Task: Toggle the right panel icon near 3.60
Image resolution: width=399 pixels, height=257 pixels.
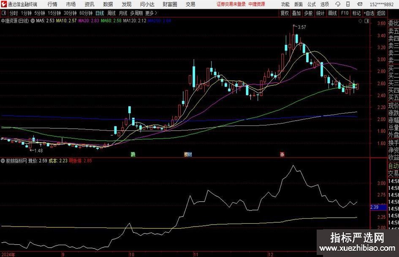Action: pyautogui.click(x=366, y=21)
